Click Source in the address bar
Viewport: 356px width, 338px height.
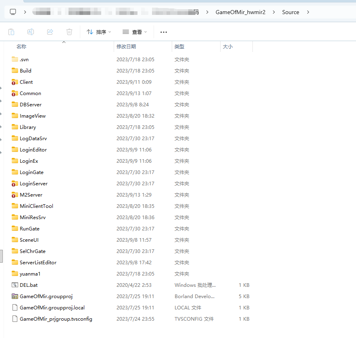[x=291, y=12]
